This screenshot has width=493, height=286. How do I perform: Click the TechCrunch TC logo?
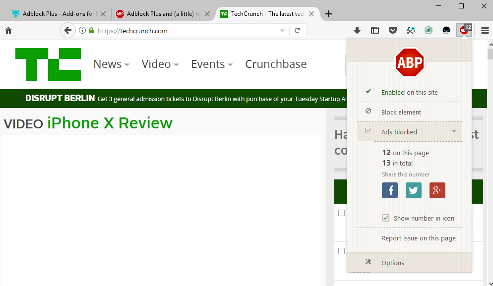point(48,64)
